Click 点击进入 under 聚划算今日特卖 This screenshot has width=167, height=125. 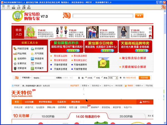(107, 51)
